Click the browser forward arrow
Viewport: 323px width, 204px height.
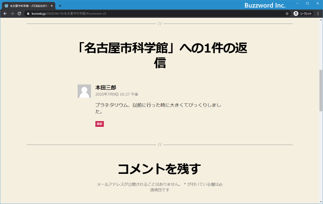(12, 14)
